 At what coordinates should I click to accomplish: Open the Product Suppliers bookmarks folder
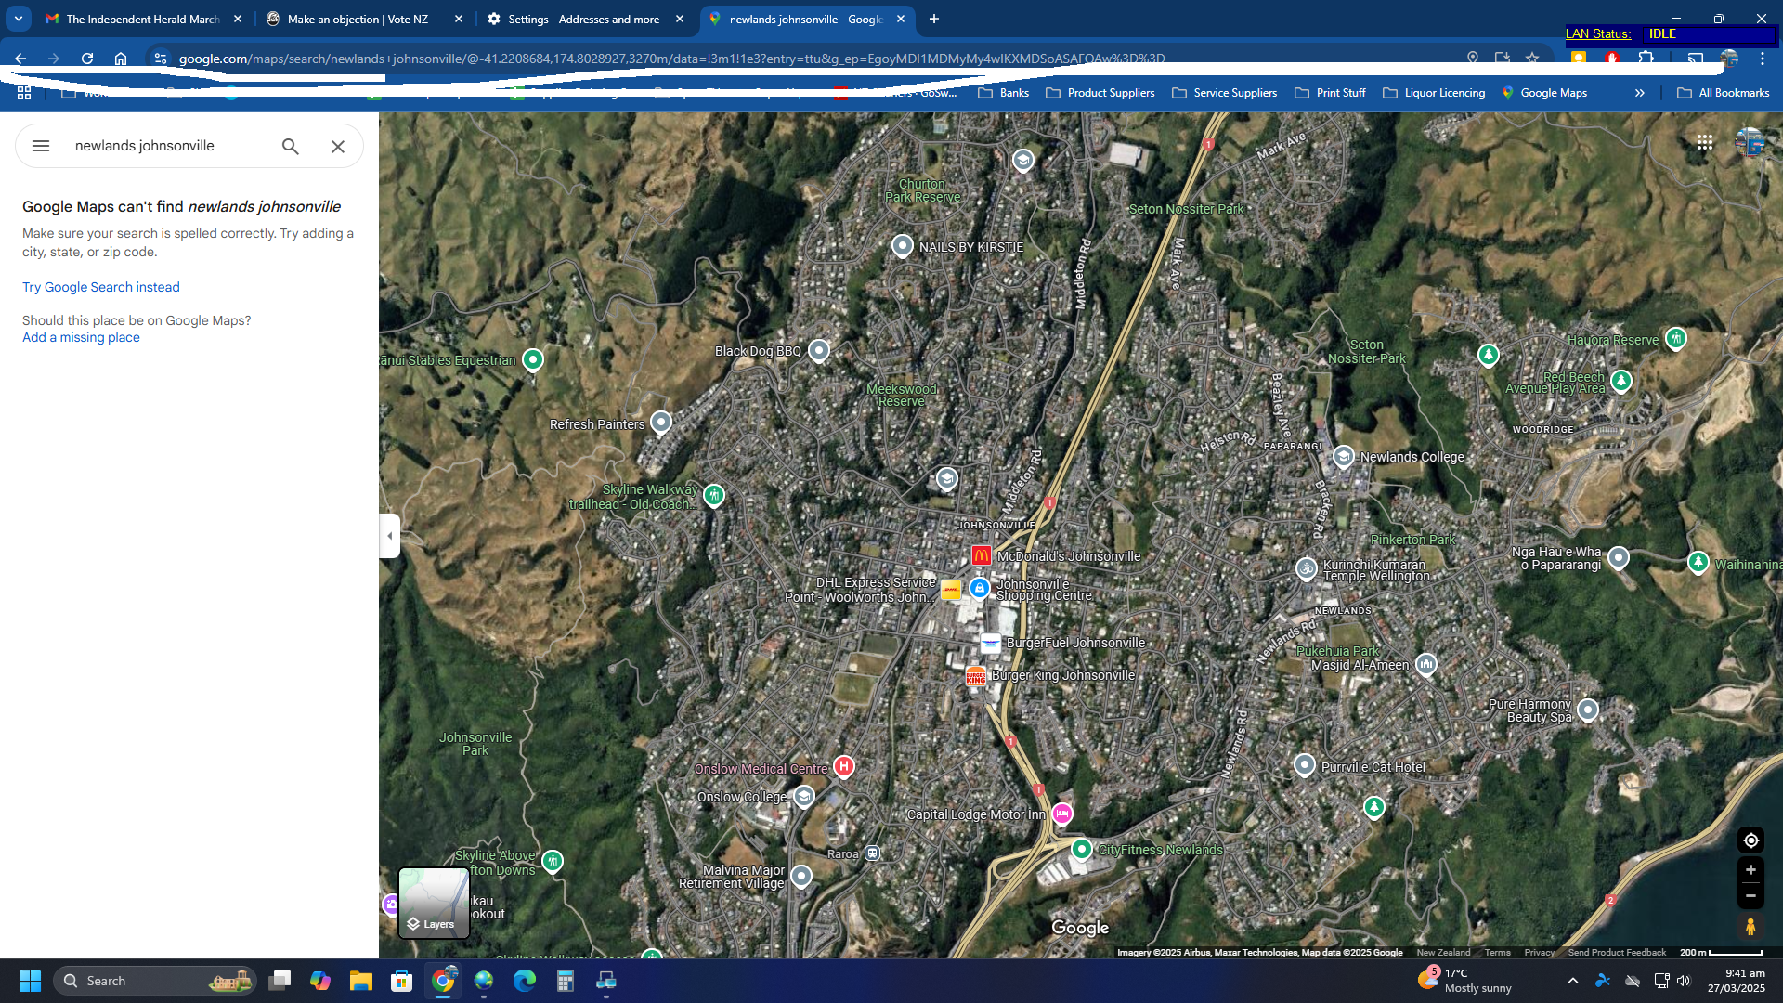tap(1100, 93)
